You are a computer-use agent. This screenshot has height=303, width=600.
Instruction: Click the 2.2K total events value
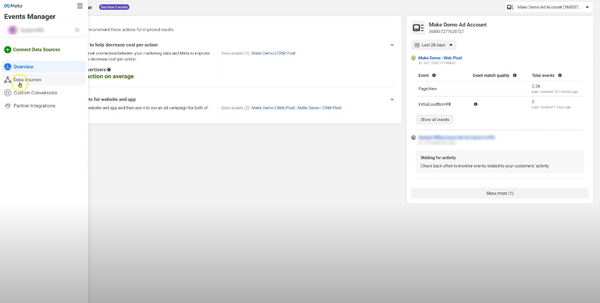click(536, 87)
